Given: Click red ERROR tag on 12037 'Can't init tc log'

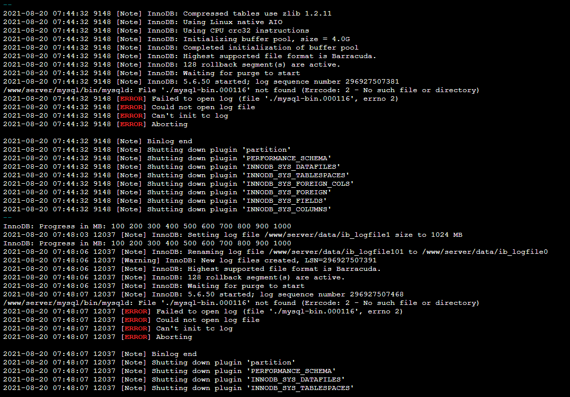Looking at the screenshot, I should (136, 328).
